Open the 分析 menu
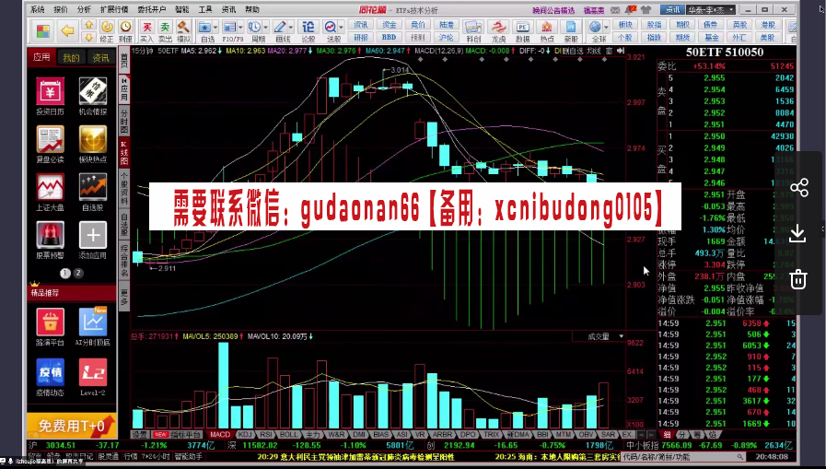Screen dimensions: 826x469 point(84,9)
